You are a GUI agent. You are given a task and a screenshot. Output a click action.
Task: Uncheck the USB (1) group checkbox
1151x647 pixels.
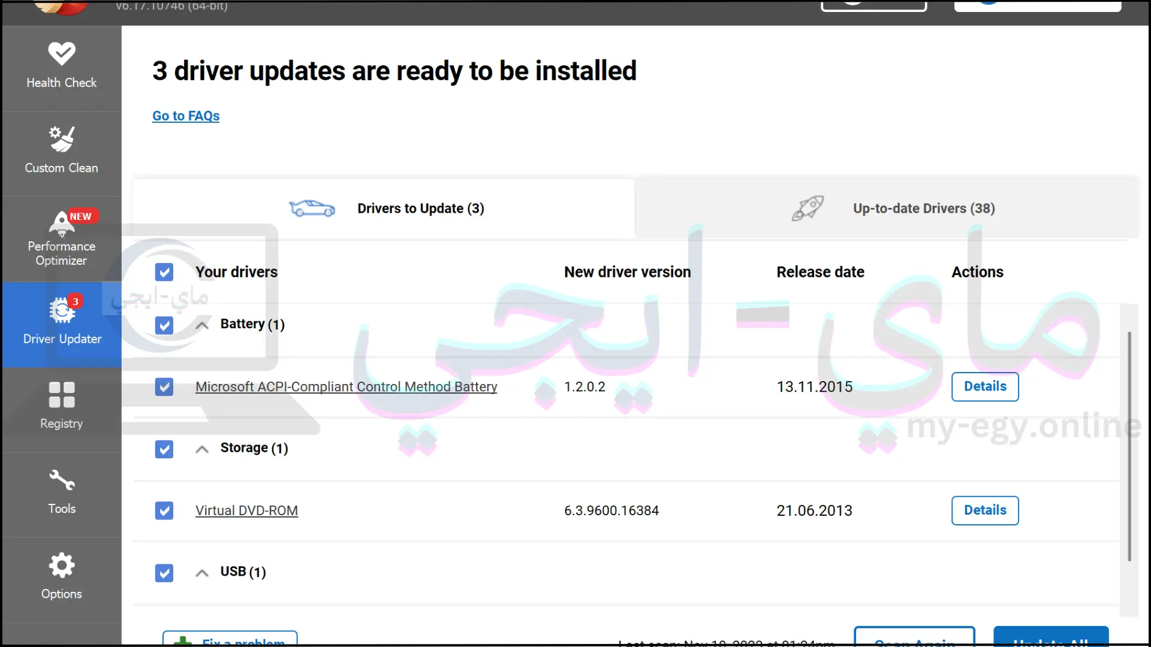tap(164, 573)
